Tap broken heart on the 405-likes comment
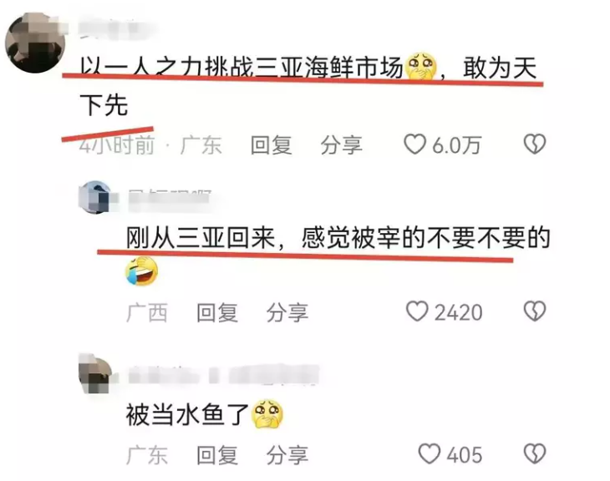Image resolution: width=610 pixels, height=481 pixels. point(535,453)
